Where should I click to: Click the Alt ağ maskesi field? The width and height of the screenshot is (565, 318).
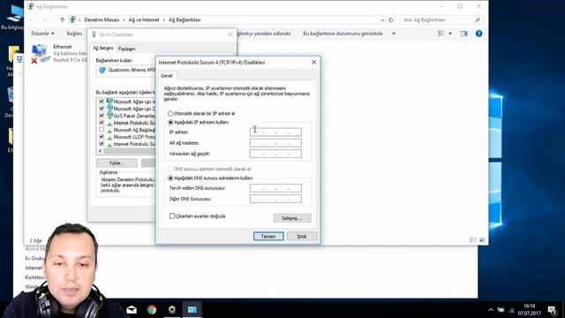coord(275,143)
